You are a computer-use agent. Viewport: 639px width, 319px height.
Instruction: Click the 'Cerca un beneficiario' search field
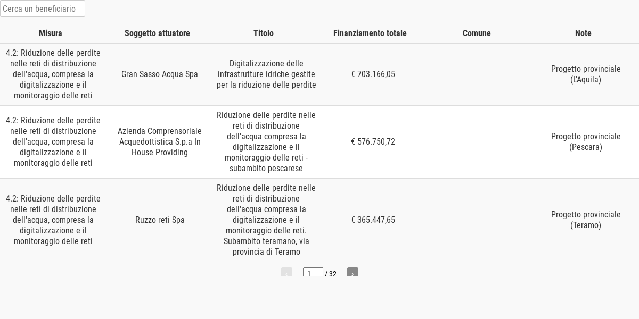(43, 9)
